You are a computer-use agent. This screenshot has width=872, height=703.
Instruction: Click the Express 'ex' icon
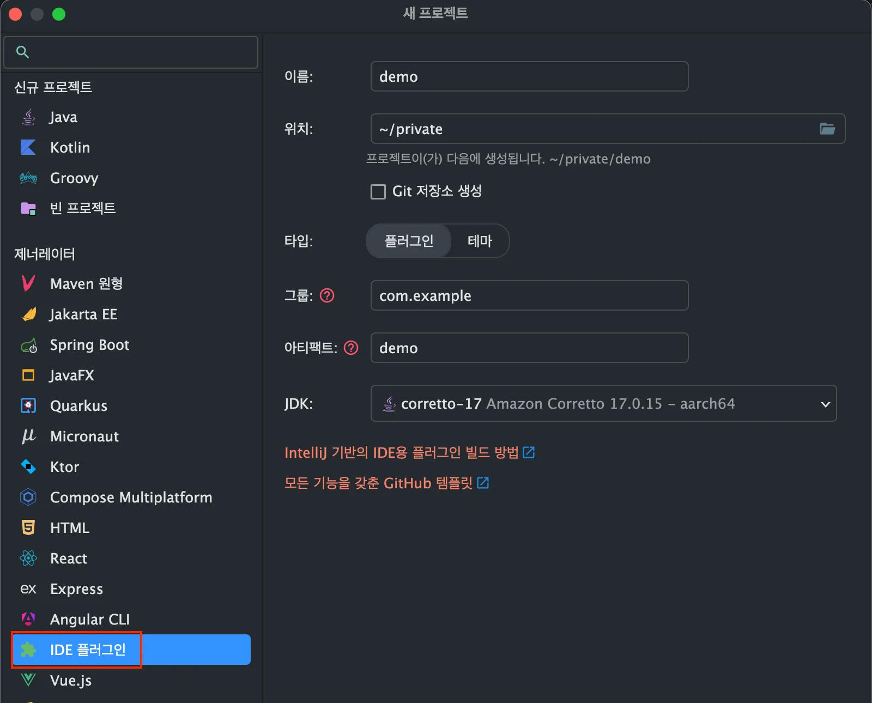click(28, 589)
